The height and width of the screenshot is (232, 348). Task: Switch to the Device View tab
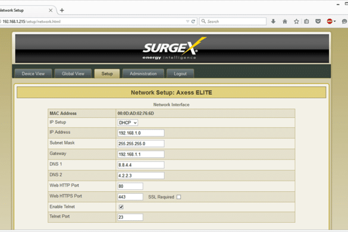click(x=33, y=74)
